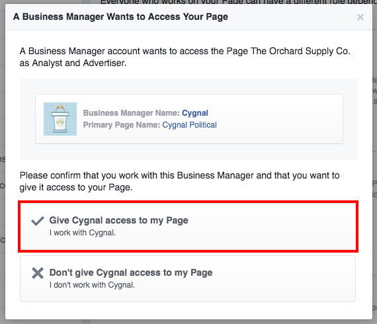Viewport: 377px width, 324px height.
Task: Click the 'Please confirm that you work' paragraph
Action: pos(180,181)
